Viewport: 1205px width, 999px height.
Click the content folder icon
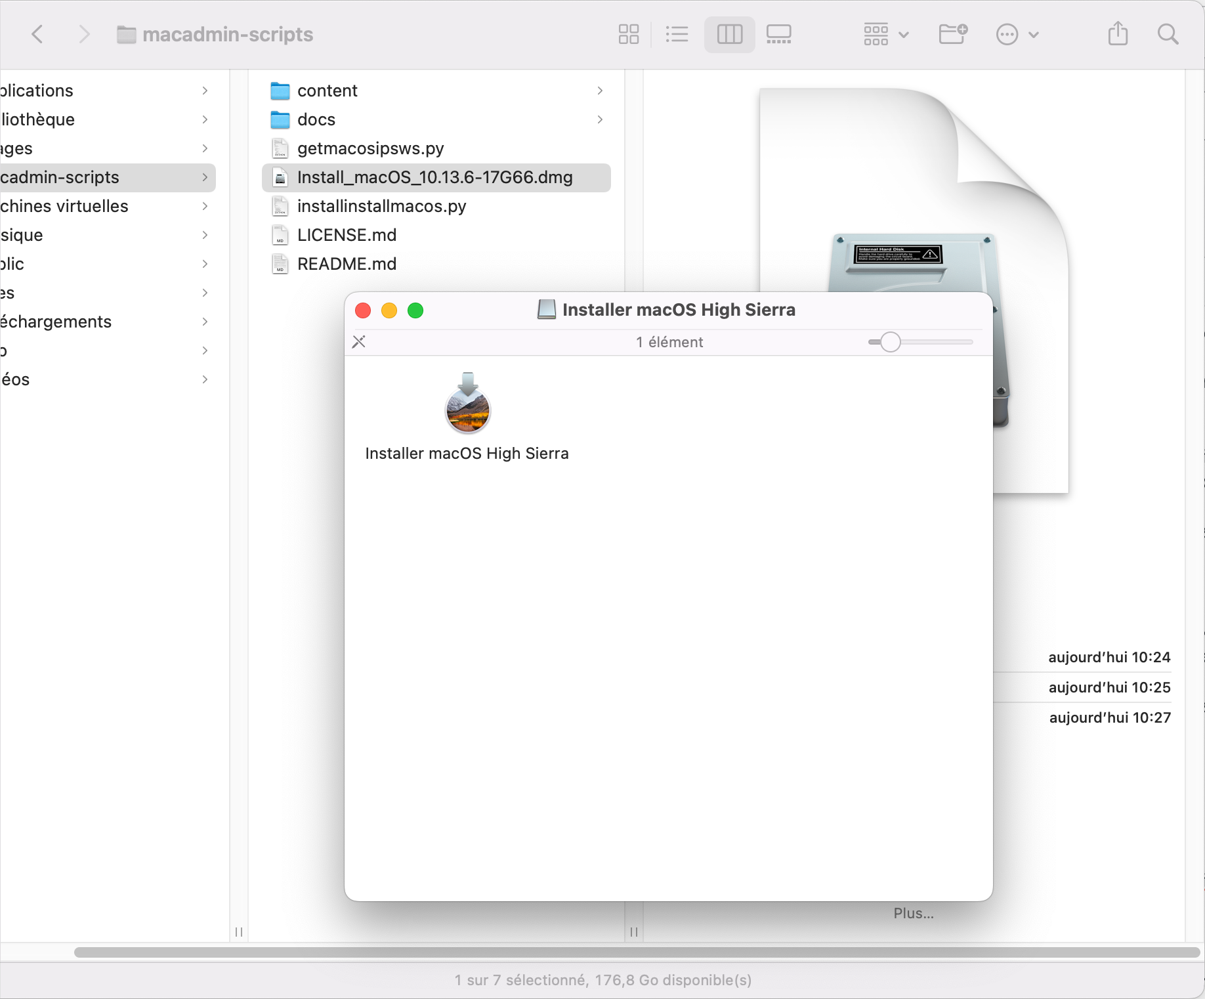click(x=280, y=91)
